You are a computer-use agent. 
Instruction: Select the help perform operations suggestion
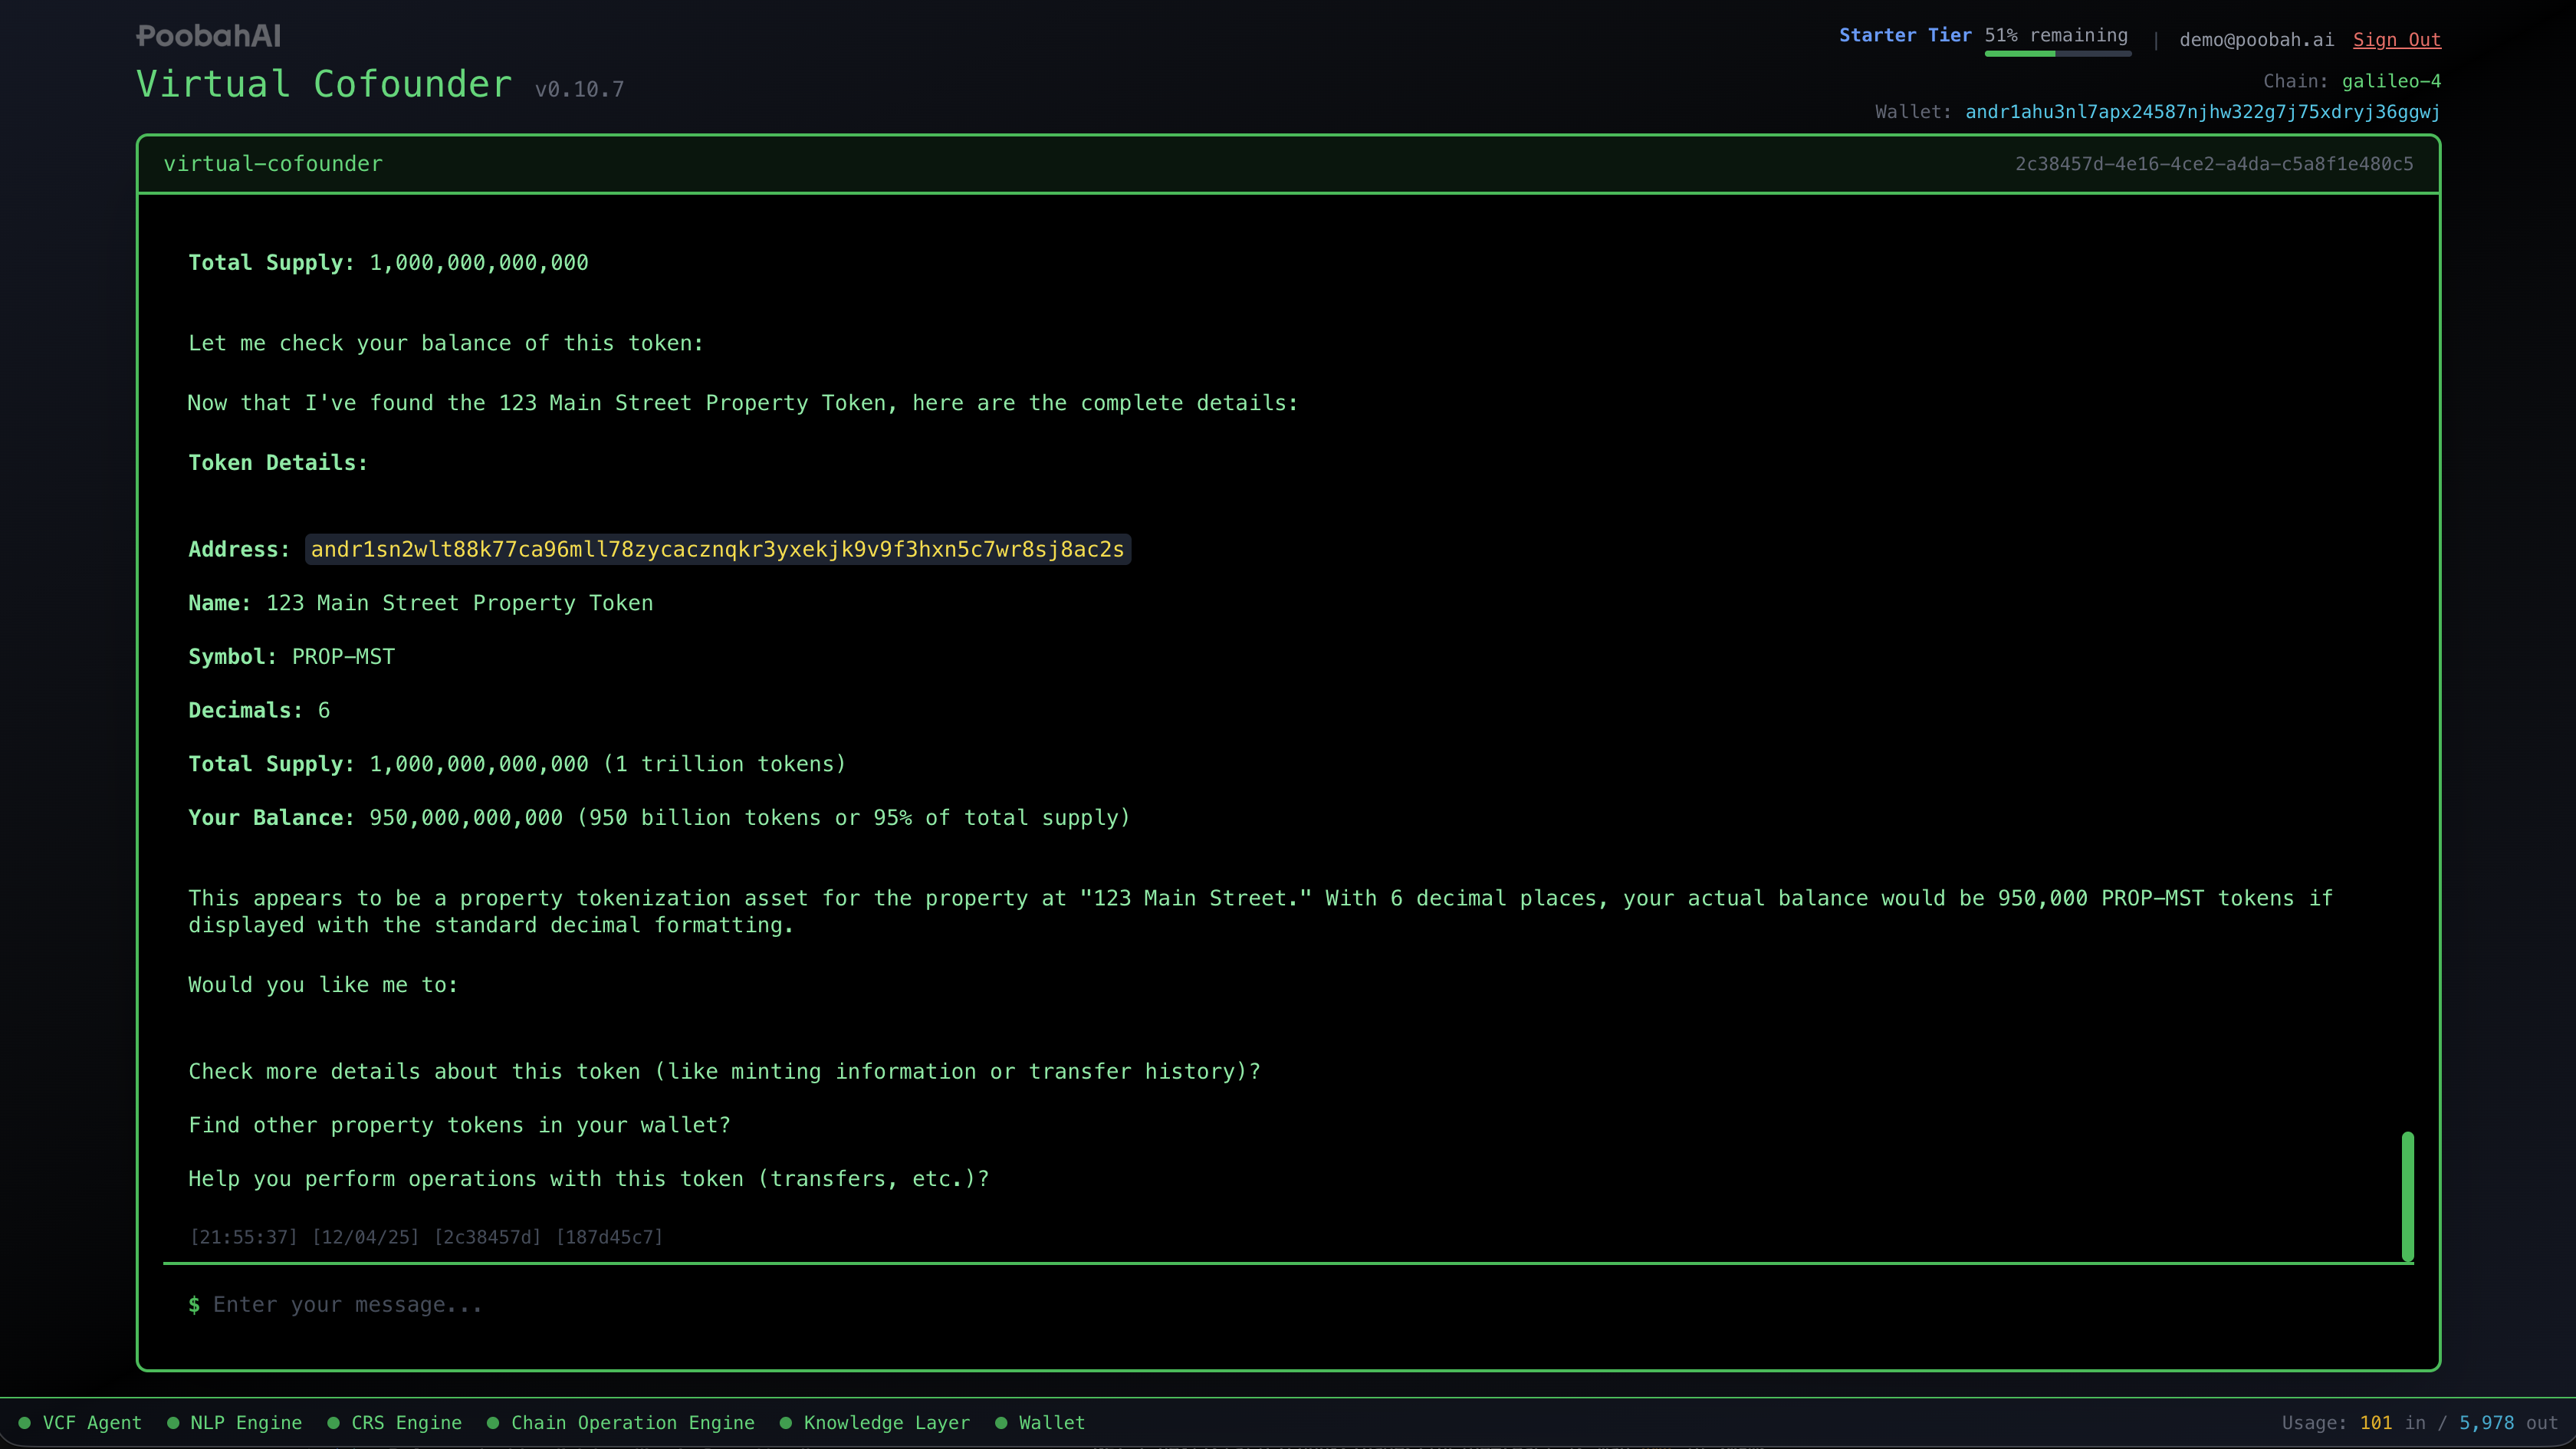pos(588,1178)
